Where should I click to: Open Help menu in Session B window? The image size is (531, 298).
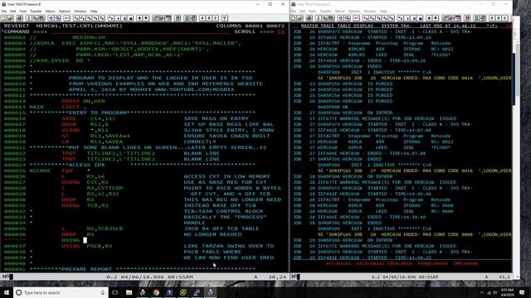click(x=94, y=11)
